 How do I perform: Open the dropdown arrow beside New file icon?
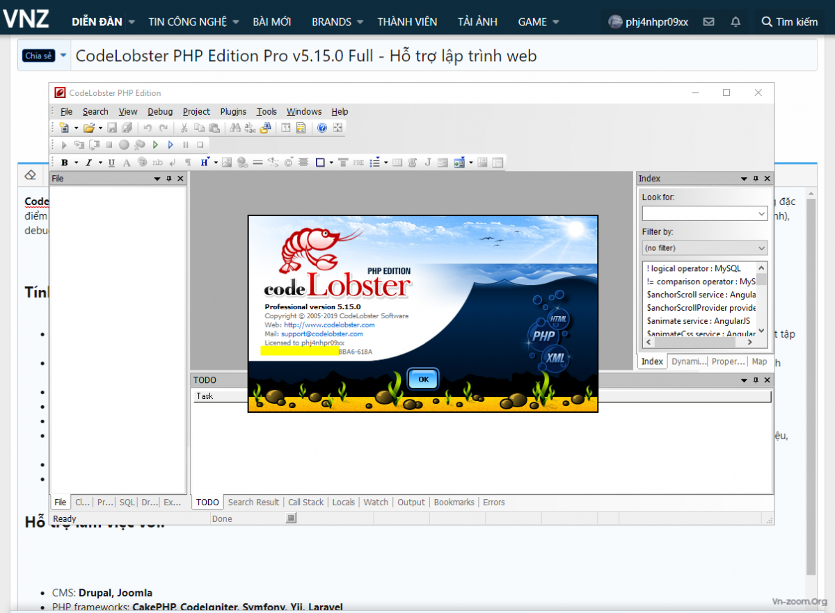(x=76, y=129)
